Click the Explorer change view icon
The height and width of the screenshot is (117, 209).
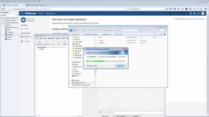tap(154, 34)
